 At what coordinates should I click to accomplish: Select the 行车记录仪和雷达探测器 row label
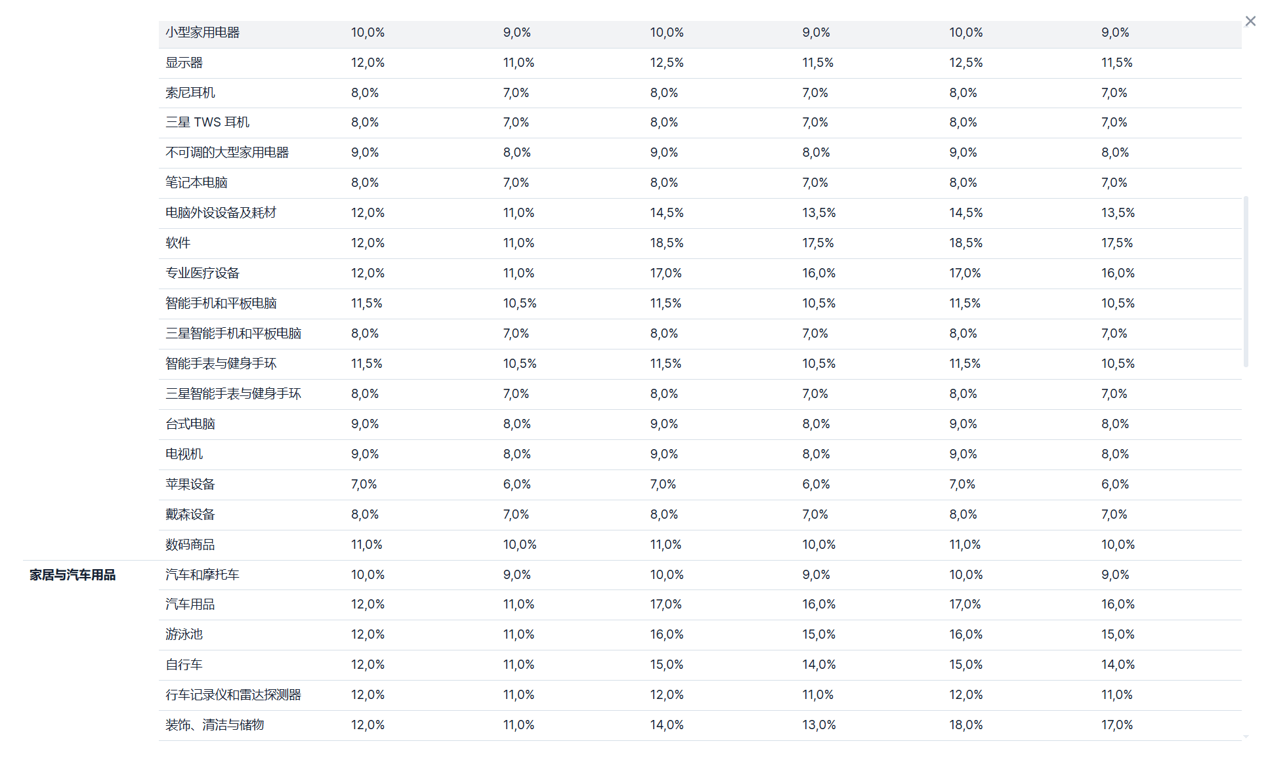coord(233,695)
